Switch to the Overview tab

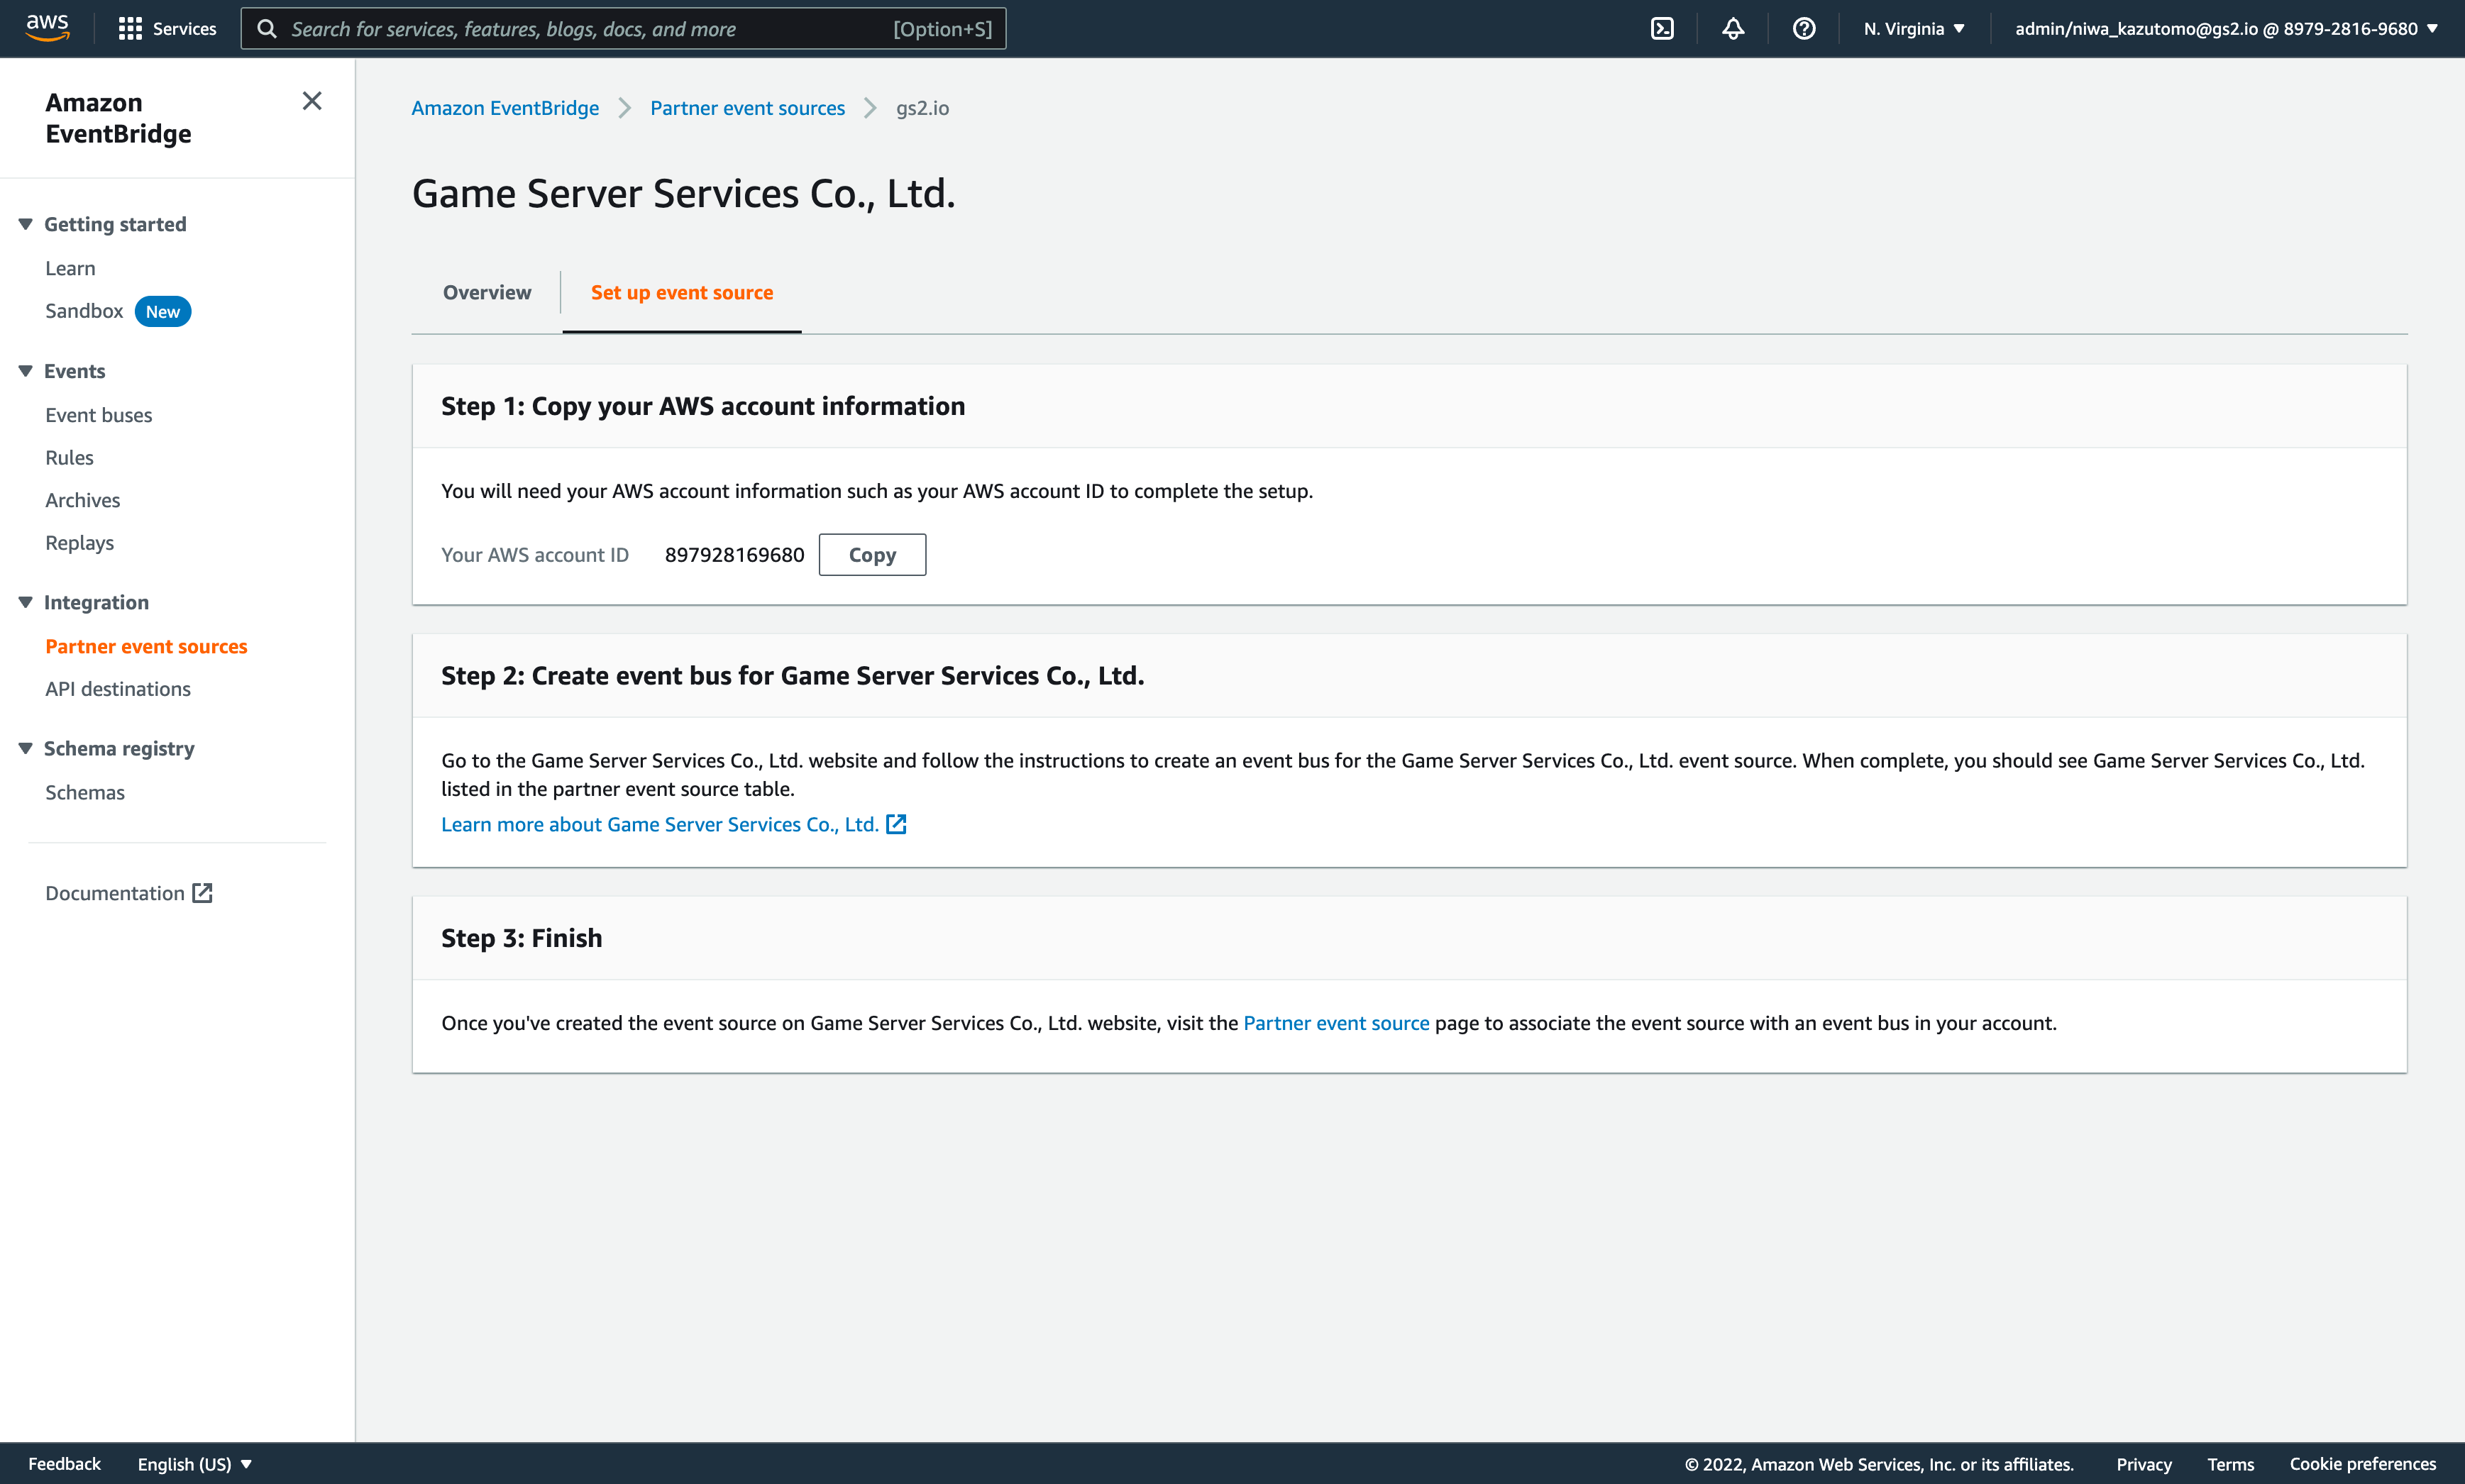point(487,292)
